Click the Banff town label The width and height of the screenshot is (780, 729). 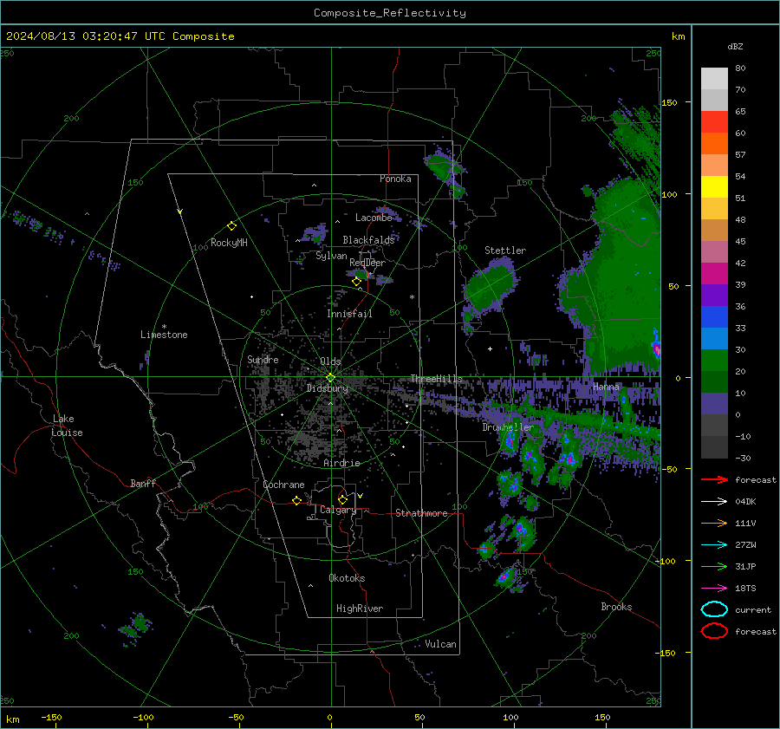click(x=143, y=483)
